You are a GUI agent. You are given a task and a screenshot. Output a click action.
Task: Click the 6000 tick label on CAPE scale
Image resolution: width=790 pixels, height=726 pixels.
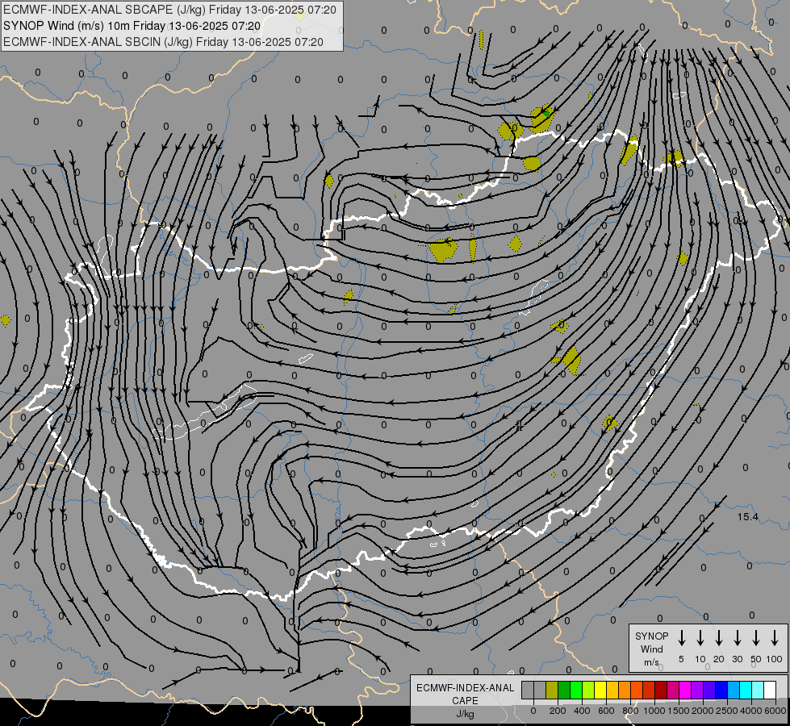pyautogui.click(x=775, y=711)
